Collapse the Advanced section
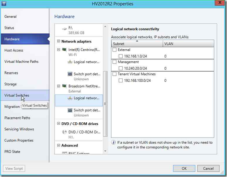 tap(58, 145)
